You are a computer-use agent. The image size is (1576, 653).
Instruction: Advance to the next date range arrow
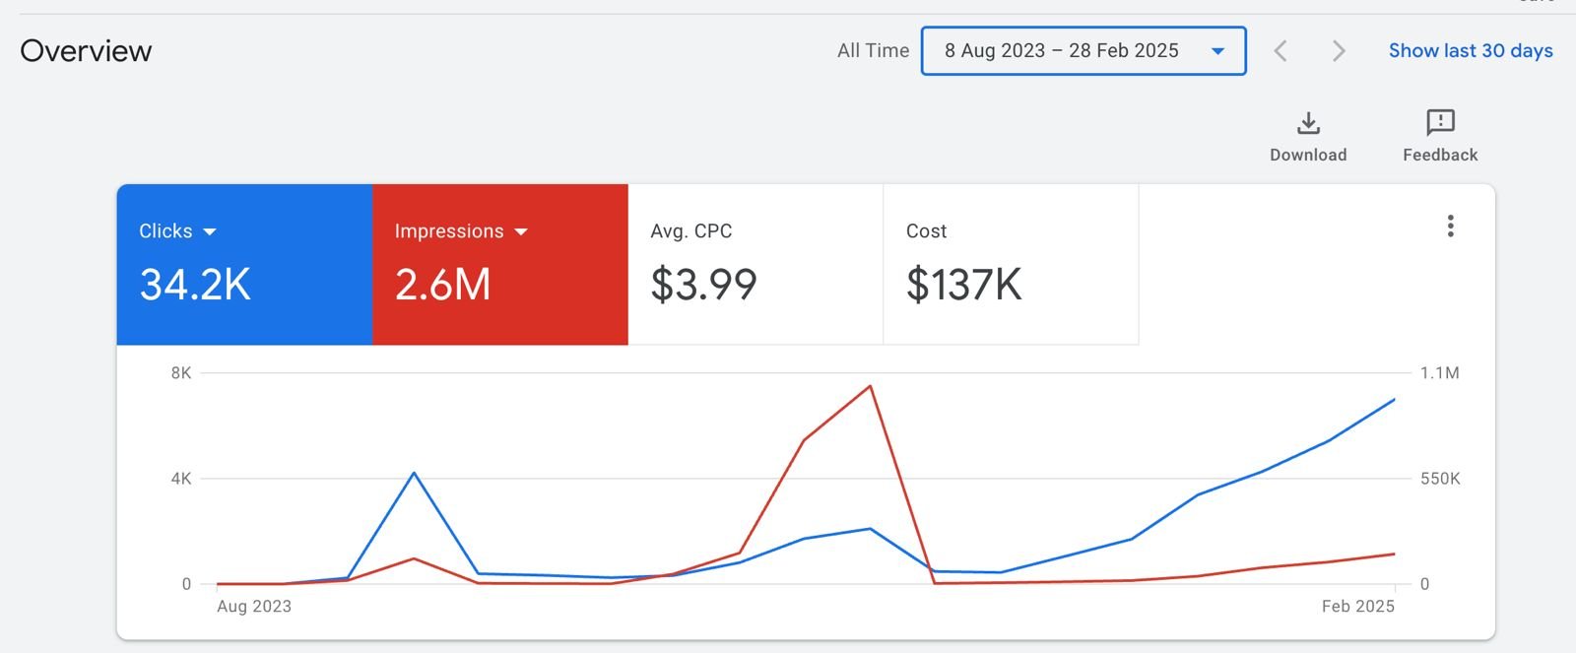click(1338, 51)
